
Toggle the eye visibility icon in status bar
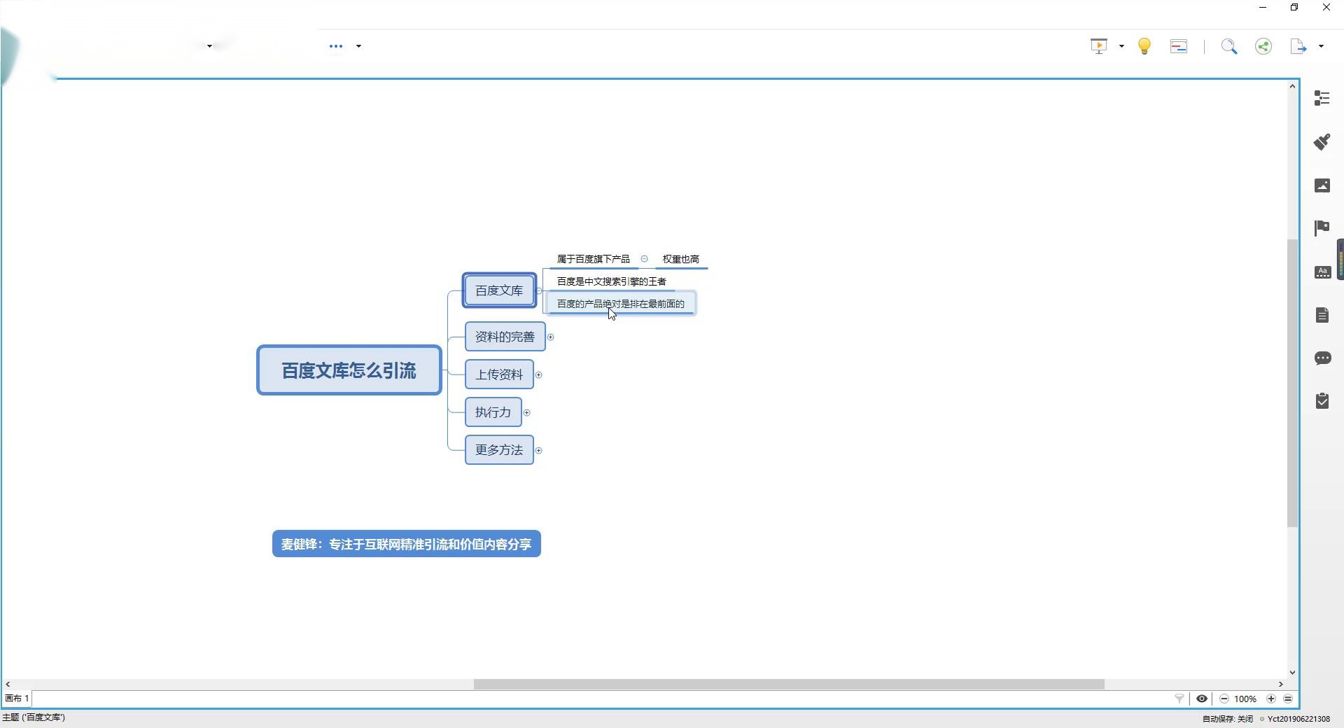coord(1202,699)
